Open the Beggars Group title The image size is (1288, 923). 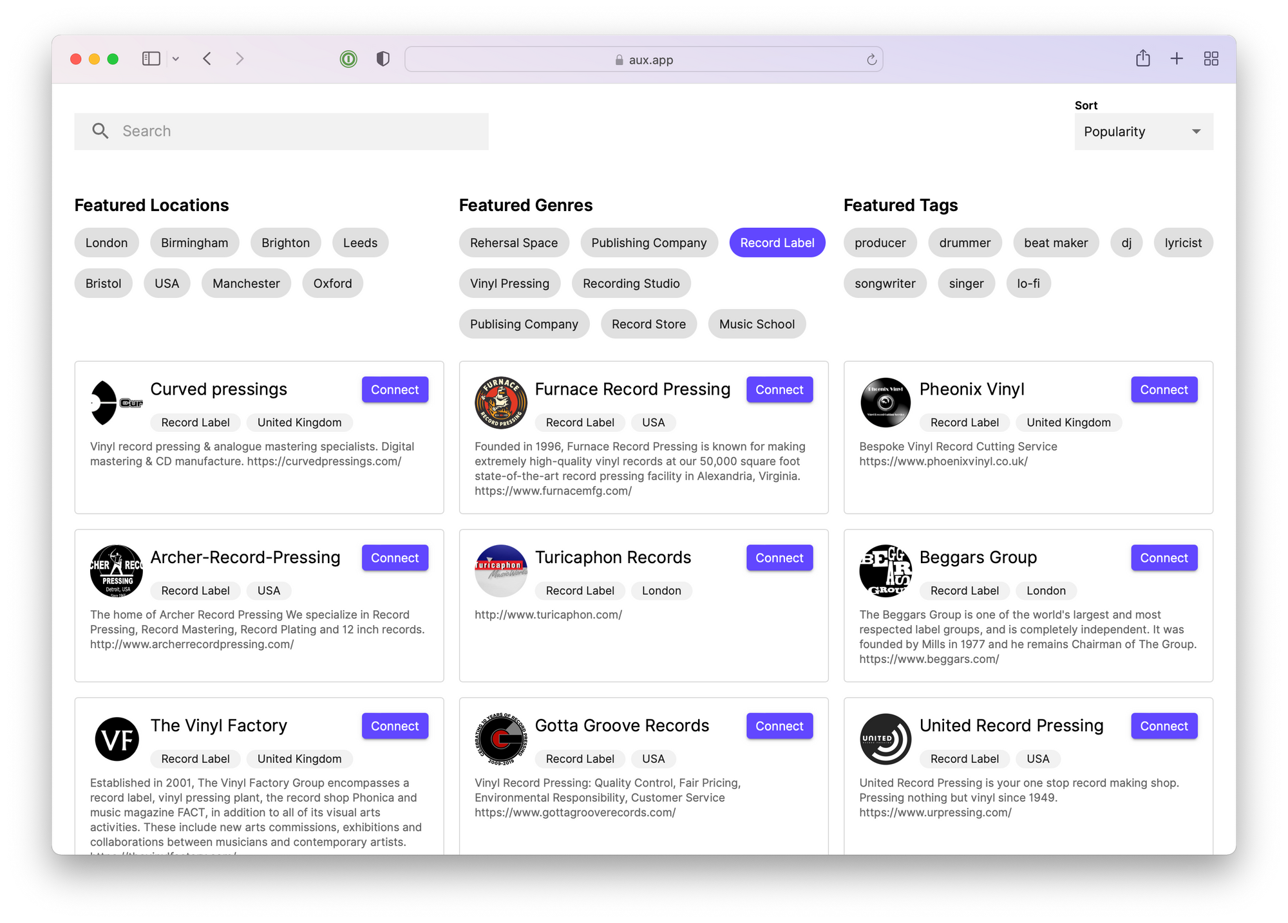coord(978,557)
